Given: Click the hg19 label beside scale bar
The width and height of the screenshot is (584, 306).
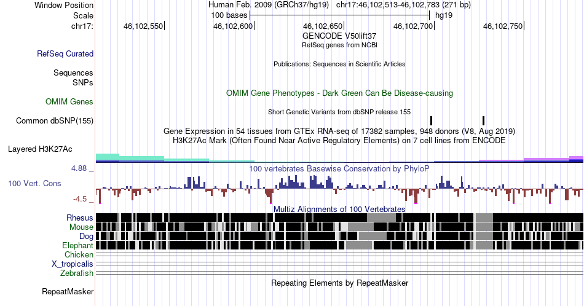Looking at the screenshot, I should (444, 15).
